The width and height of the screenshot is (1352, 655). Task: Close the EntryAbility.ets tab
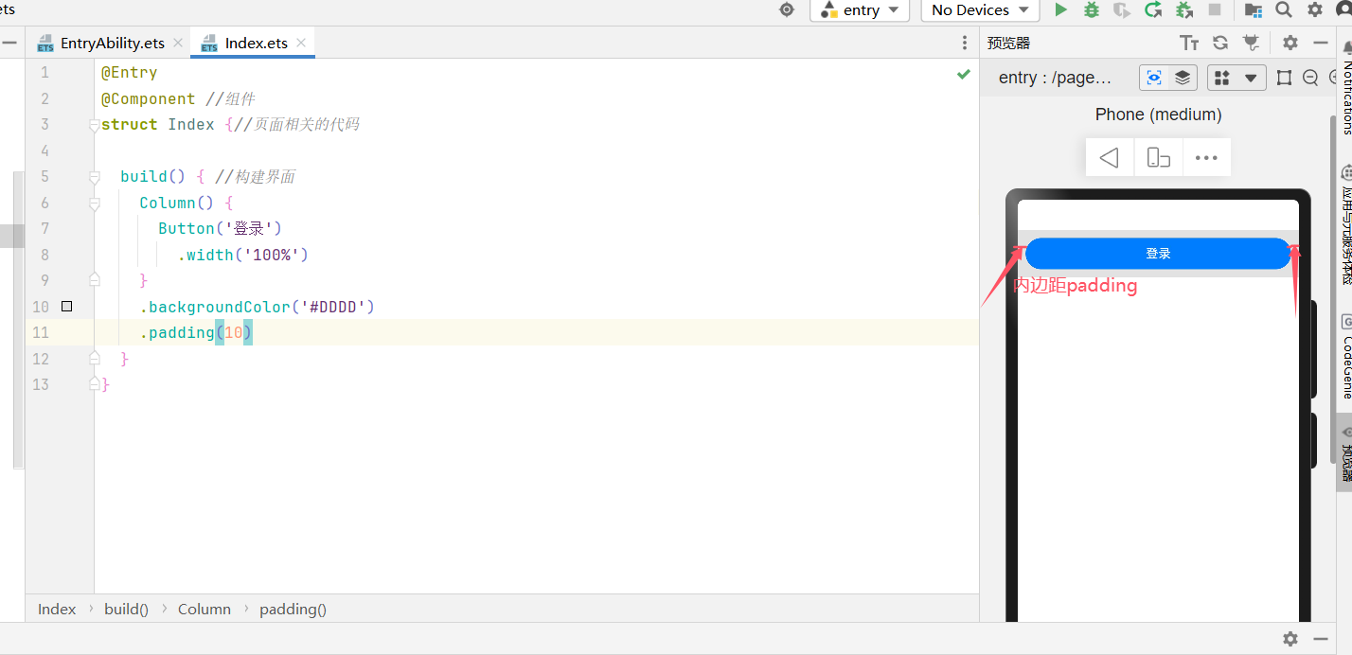[178, 43]
